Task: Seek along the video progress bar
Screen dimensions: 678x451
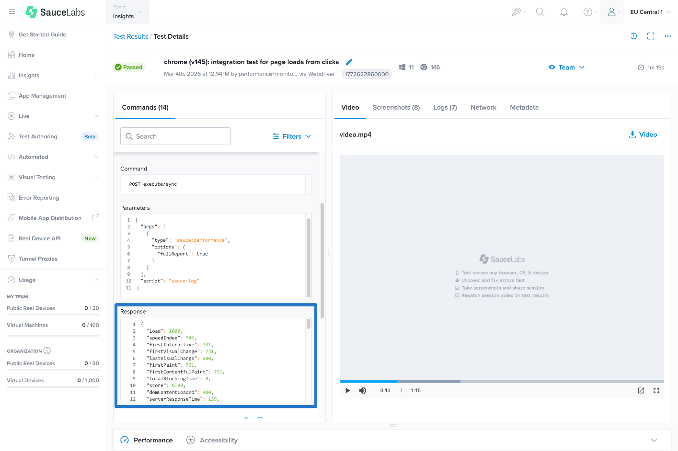Action: [502, 382]
